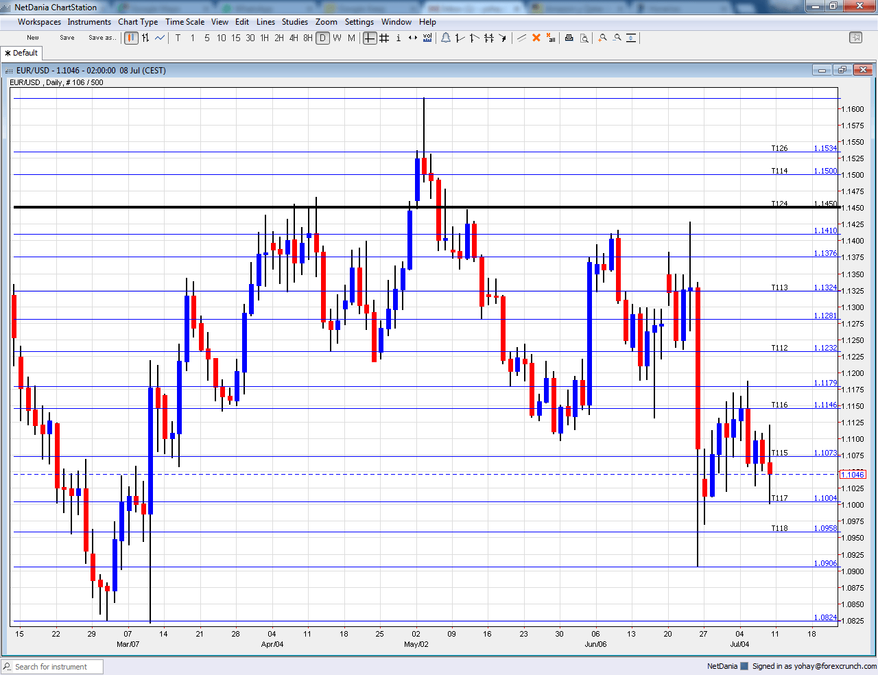Toggle the grid display icon

pos(384,38)
